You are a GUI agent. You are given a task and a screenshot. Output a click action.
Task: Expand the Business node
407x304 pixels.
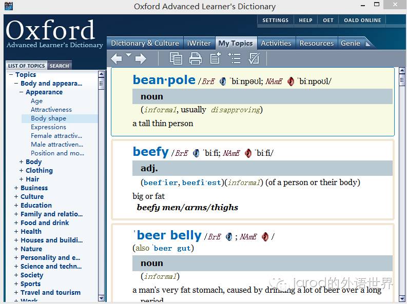(16, 188)
